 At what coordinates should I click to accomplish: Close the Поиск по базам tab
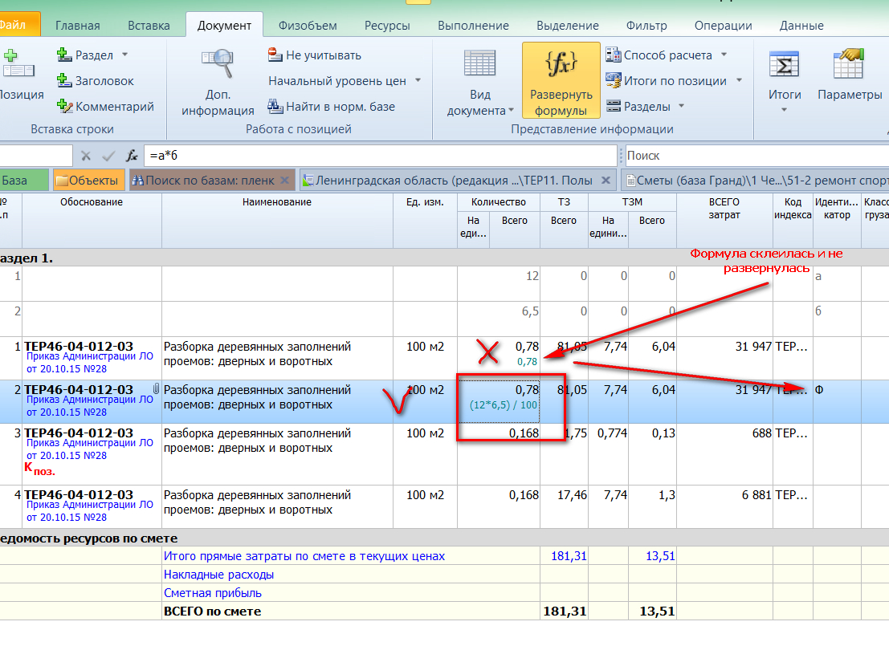286,181
